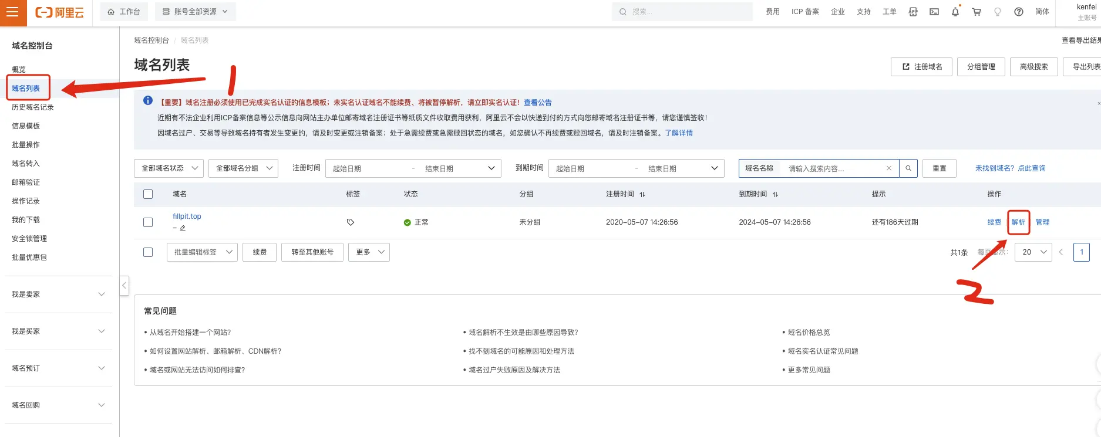Open the batch edit tags dropdown
The image size is (1101, 437).
coord(202,252)
